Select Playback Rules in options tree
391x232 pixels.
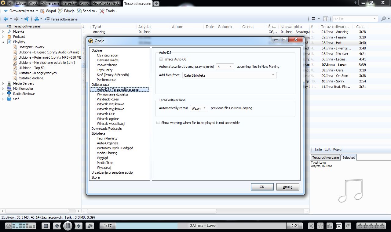tap(108, 99)
